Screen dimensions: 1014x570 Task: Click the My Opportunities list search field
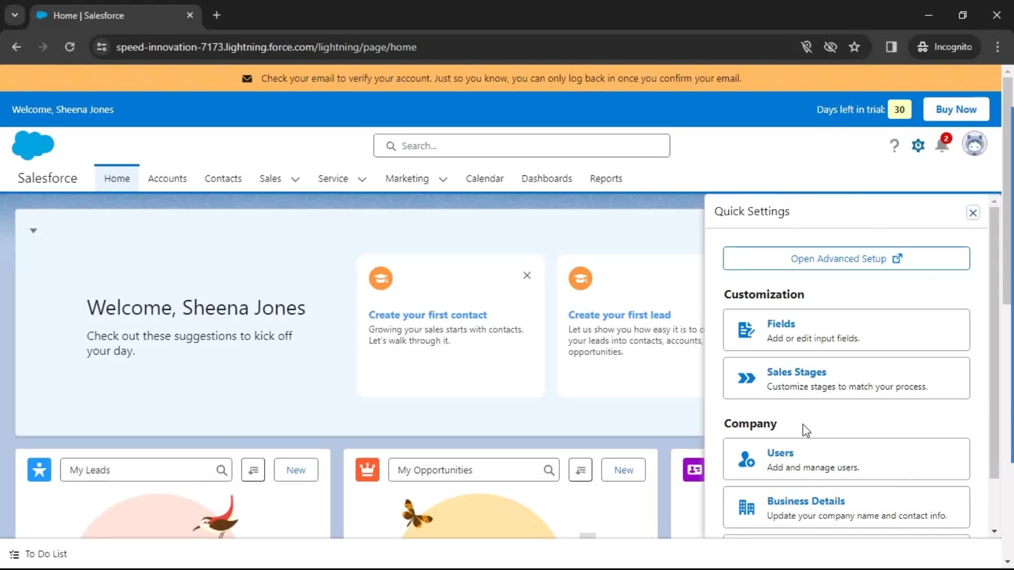point(473,470)
